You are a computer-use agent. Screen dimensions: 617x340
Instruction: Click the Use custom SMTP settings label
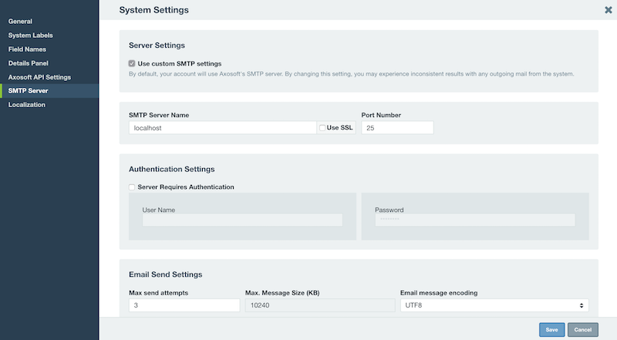180,63
